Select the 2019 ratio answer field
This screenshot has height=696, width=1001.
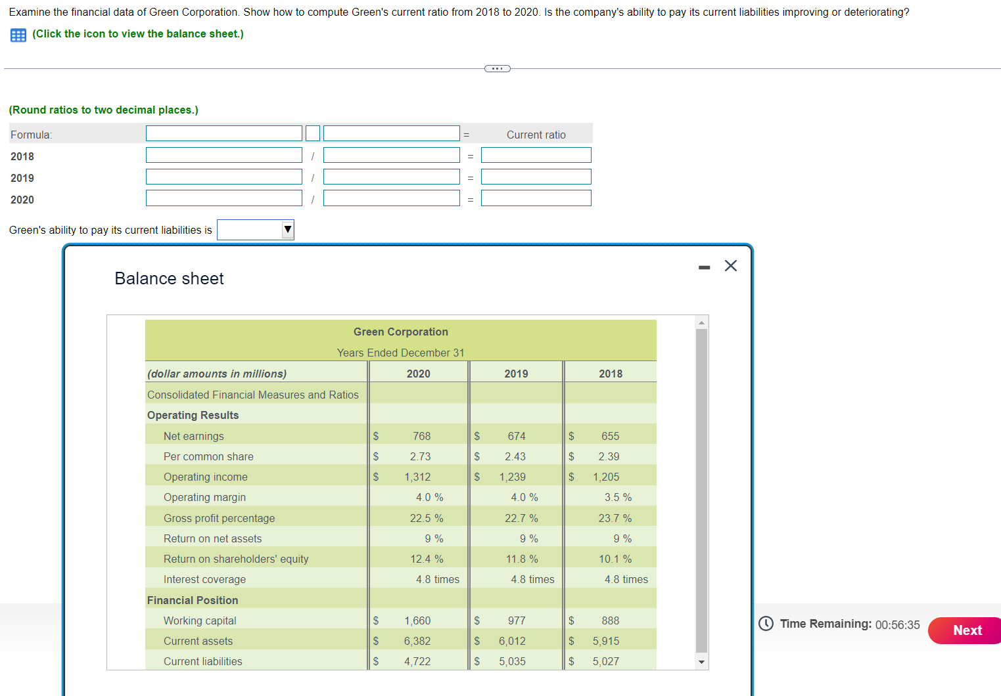pyautogui.click(x=536, y=176)
